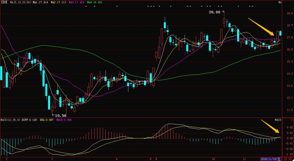Open MACD(12,26,9) indicator parameters

(10, 120)
